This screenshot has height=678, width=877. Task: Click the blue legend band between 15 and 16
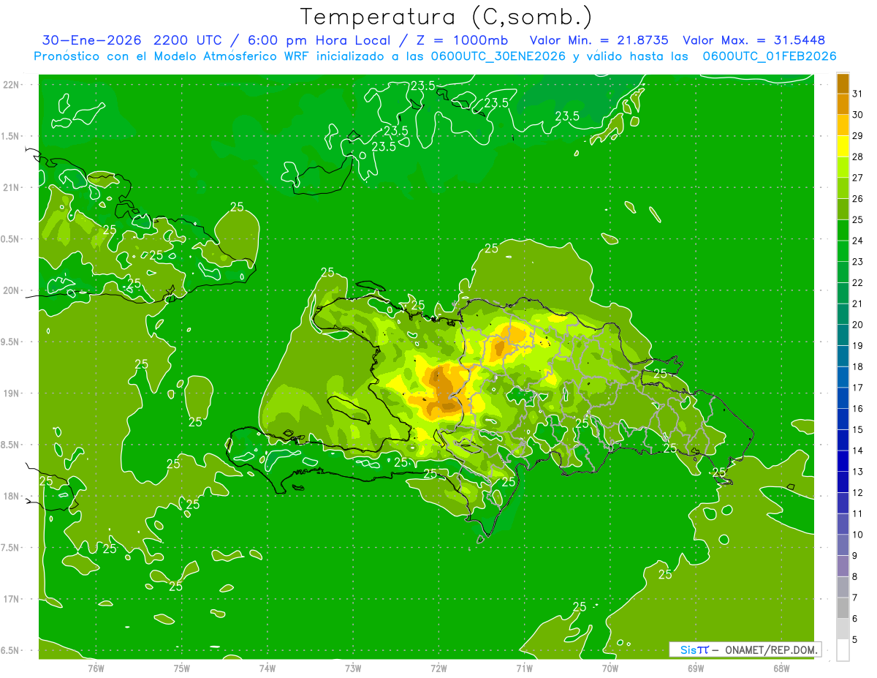[x=843, y=419]
